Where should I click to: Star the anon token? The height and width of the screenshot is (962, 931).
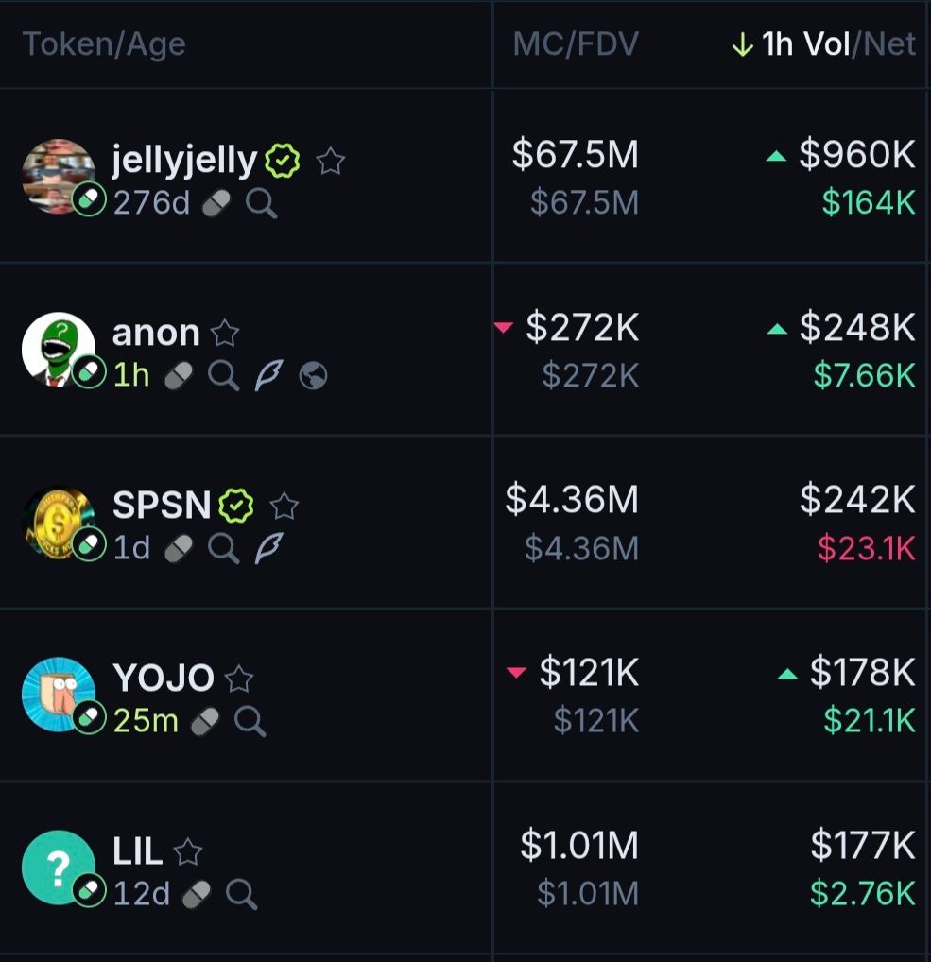click(225, 334)
